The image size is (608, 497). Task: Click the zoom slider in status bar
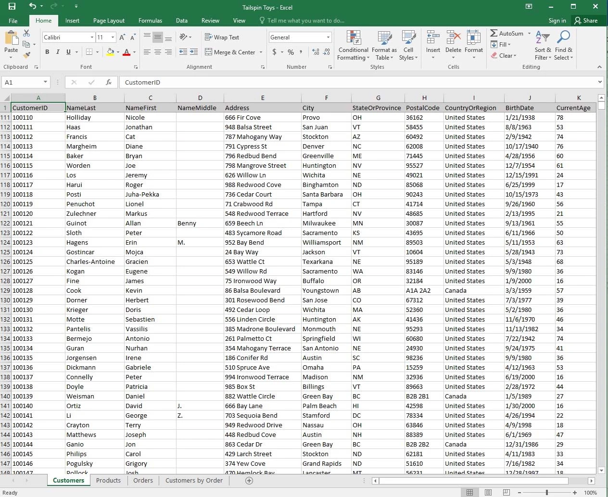coord(546,493)
